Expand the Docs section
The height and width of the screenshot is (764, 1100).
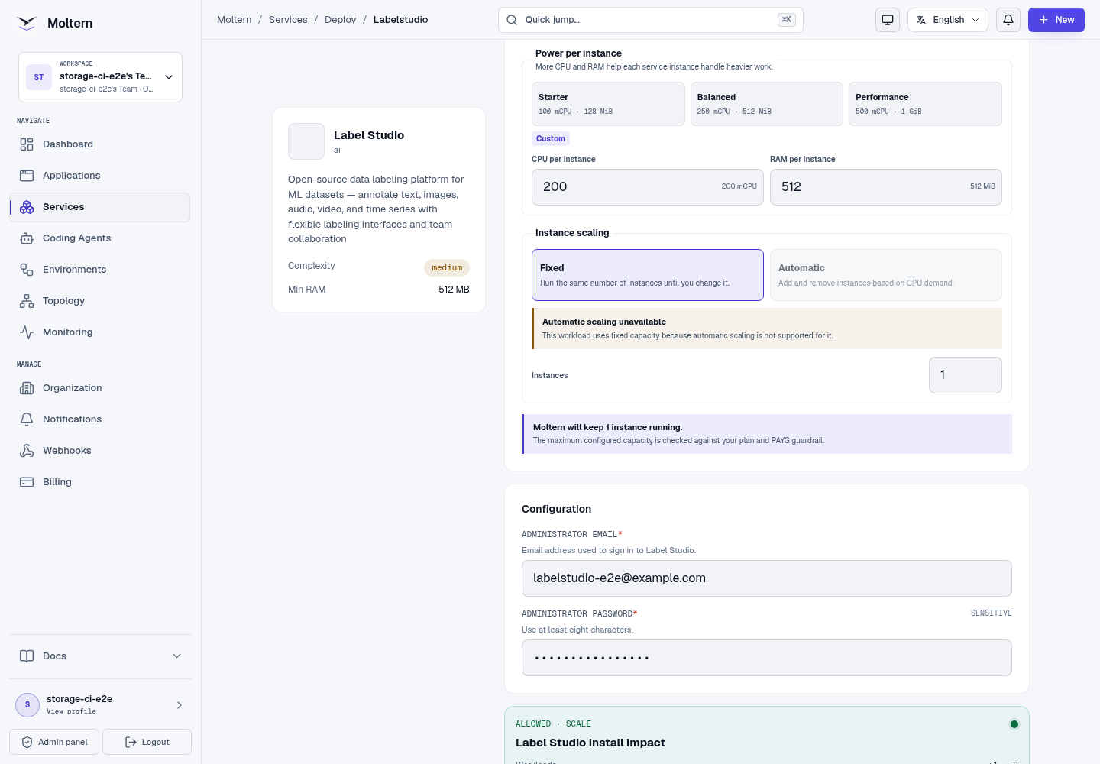(x=100, y=656)
